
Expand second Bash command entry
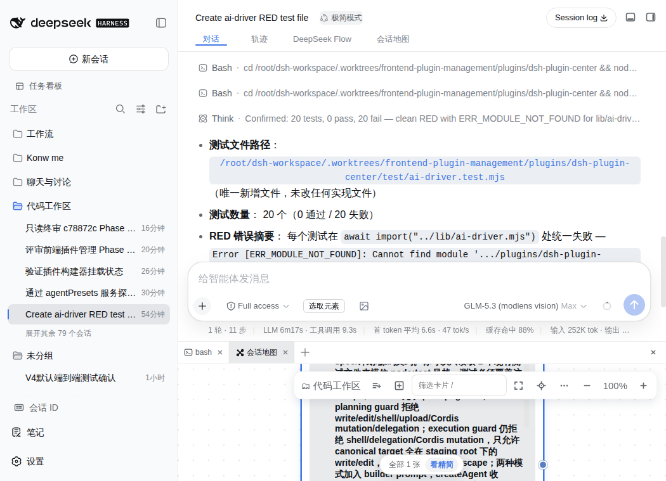coord(419,93)
